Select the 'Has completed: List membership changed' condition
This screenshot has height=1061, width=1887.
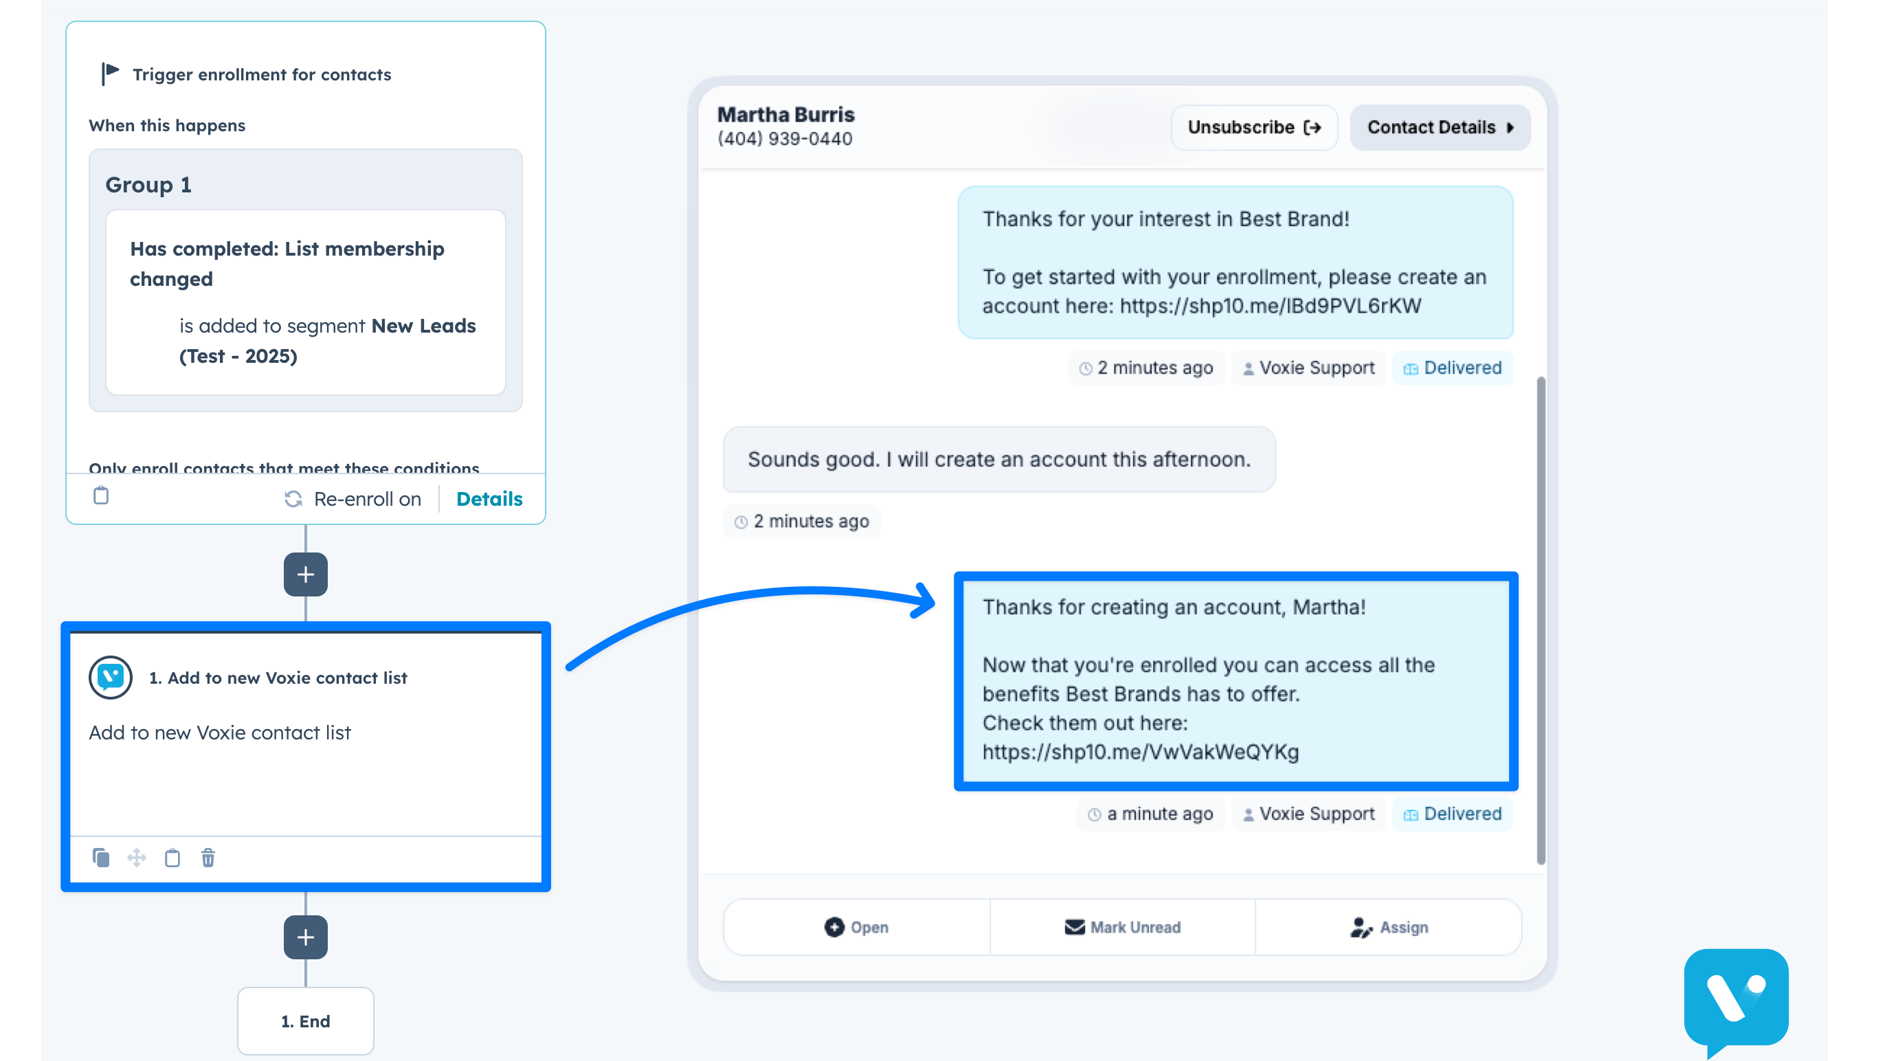306,302
